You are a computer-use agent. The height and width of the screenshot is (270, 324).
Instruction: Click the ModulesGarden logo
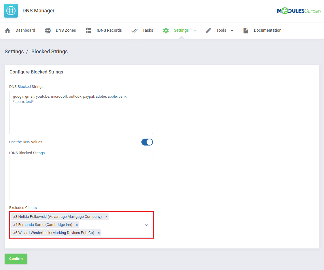coord(299,11)
